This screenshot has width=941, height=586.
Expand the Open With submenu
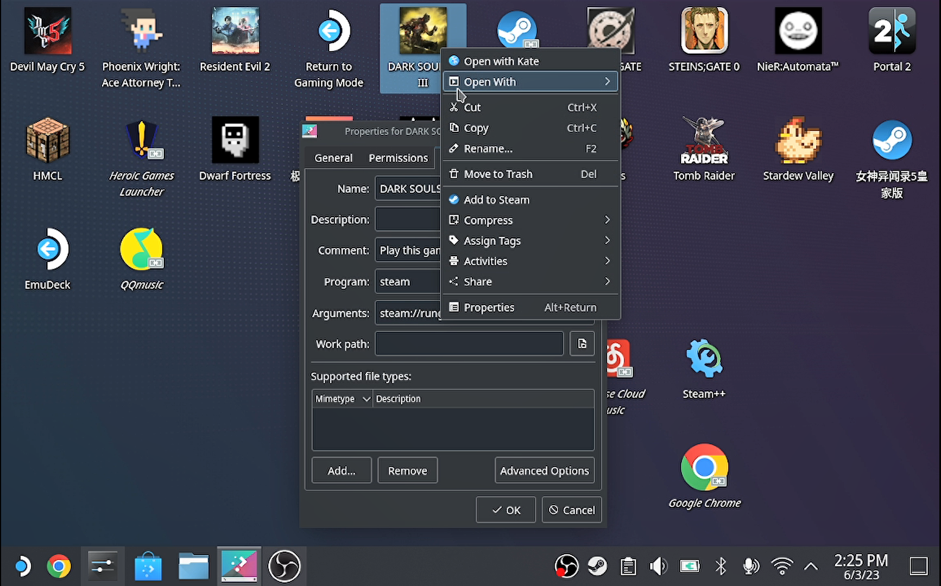pos(531,82)
